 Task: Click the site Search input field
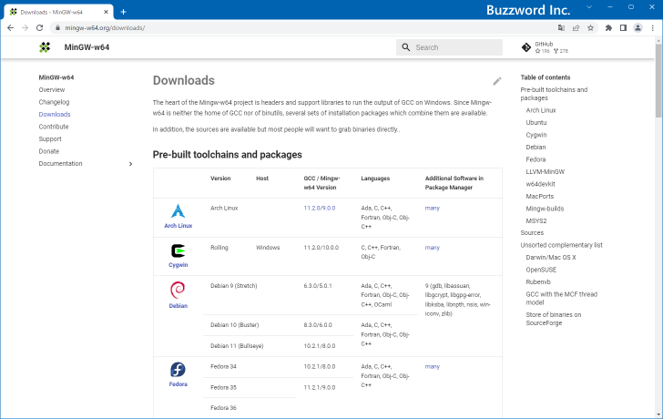[x=449, y=47]
